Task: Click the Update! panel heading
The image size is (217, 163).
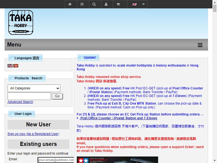Action: pos(88,58)
